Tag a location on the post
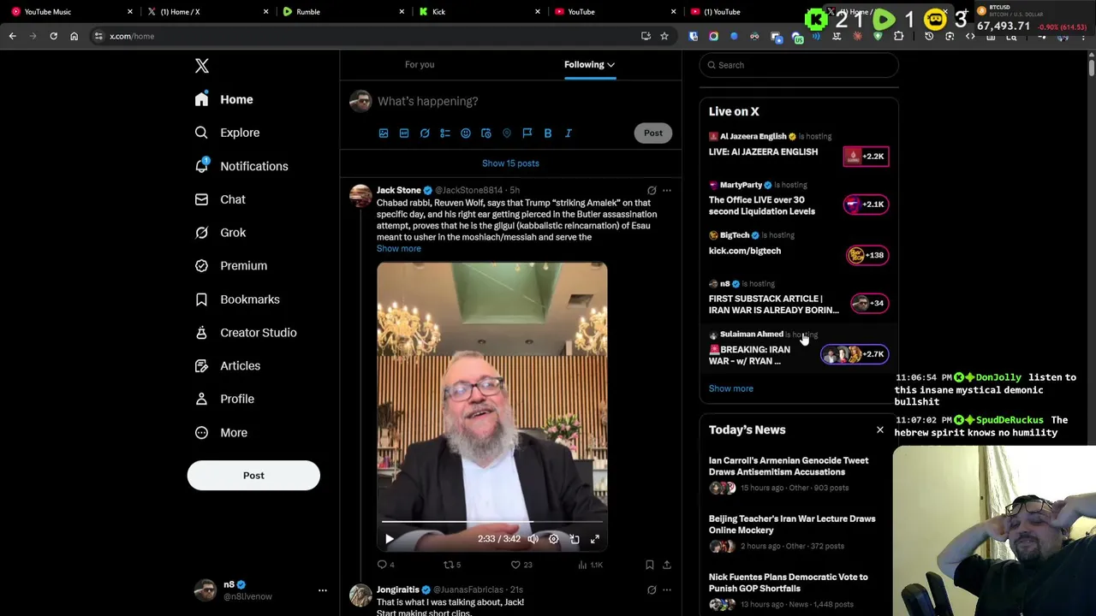 [x=507, y=133]
